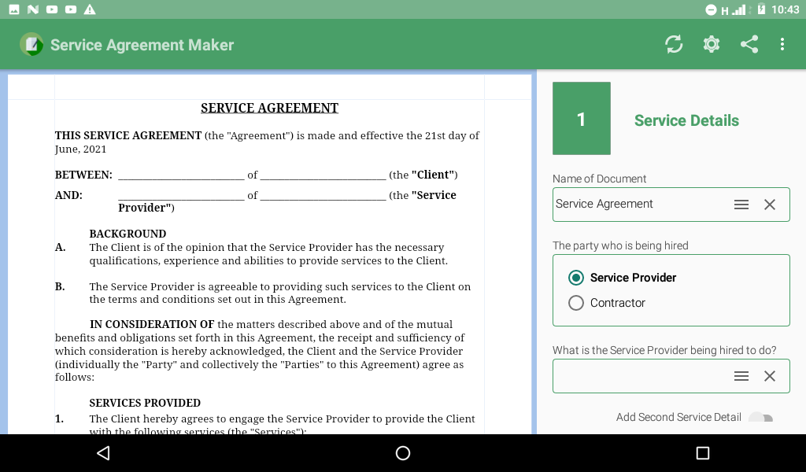Tap the BACKGROUND heading in document preview
This screenshot has height=472, width=806.
pyautogui.click(x=128, y=234)
